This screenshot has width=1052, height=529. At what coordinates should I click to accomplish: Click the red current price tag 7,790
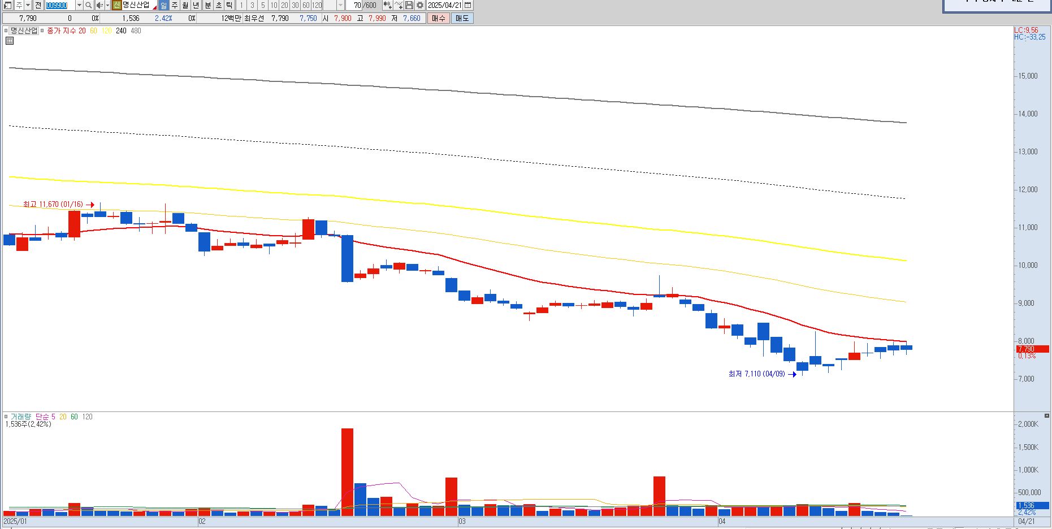1032,349
